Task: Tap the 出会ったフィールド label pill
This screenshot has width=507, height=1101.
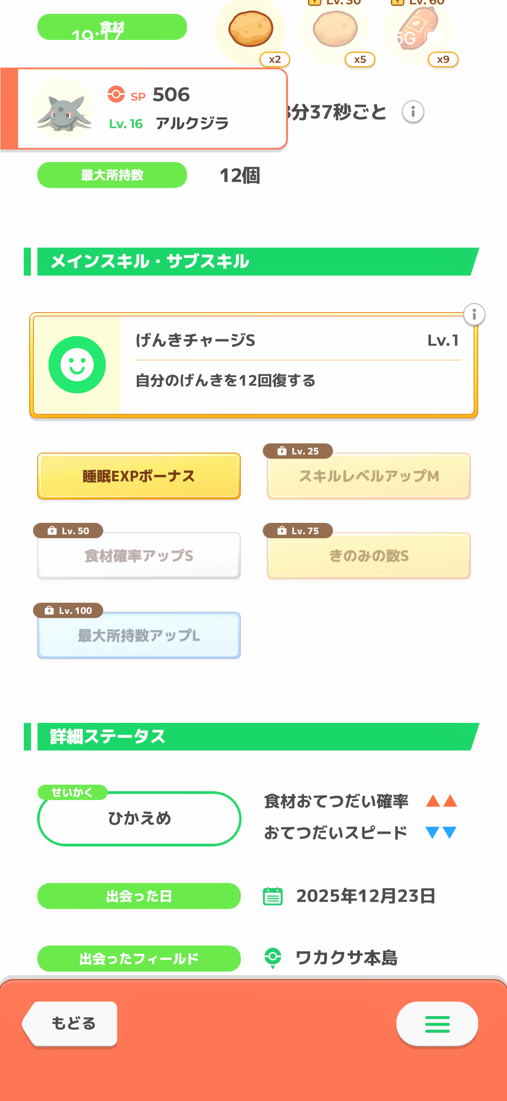Action: (x=139, y=959)
